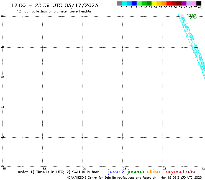The width and height of the screenshot is (205, 180).
Task: Click the lavender swatch above the 45 label
Action: tap(189, 4)
